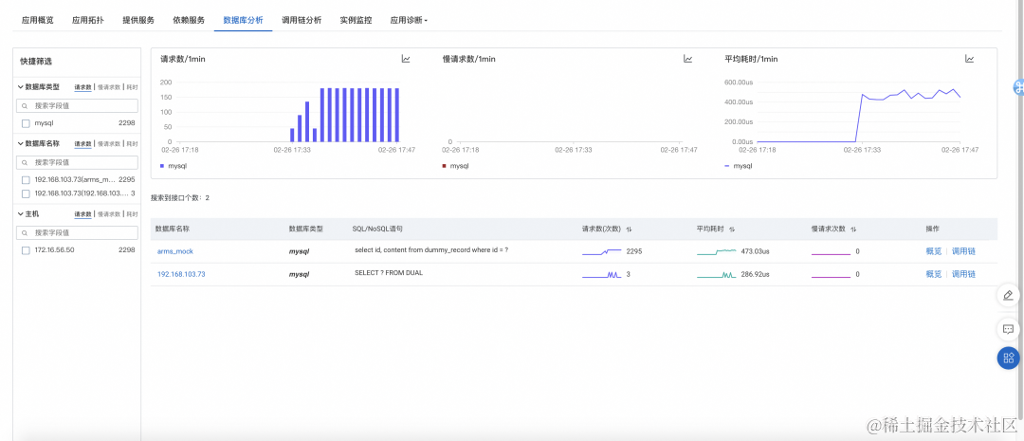Sort table by 请求数(次数) column icon
1024x441 pixels.
pos(629,230)
